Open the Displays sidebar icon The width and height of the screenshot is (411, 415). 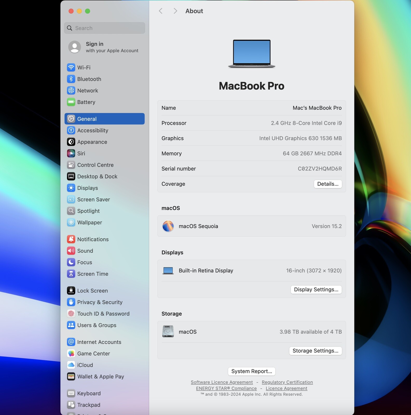point(71,188)
